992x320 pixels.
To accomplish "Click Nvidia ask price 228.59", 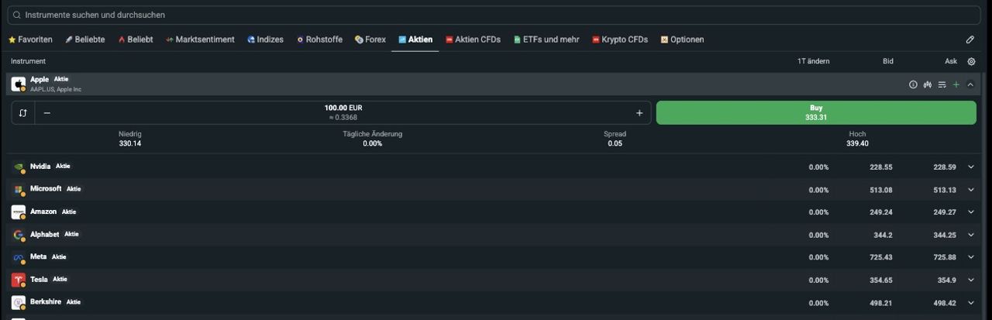I will tap(945, 167).
